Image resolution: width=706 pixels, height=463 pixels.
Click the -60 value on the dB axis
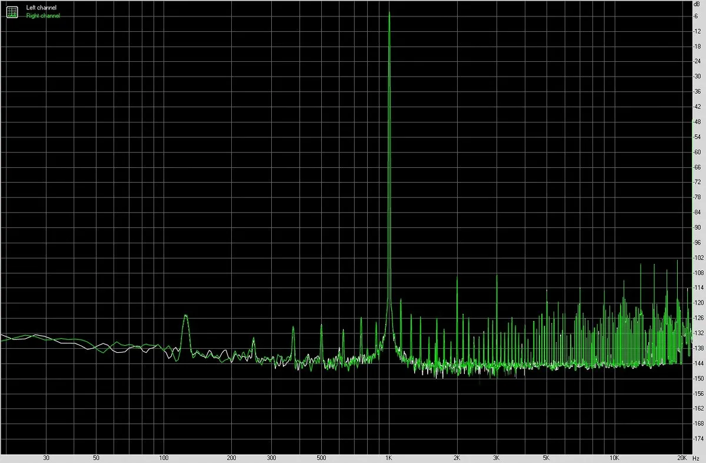(x=697, y=152)
